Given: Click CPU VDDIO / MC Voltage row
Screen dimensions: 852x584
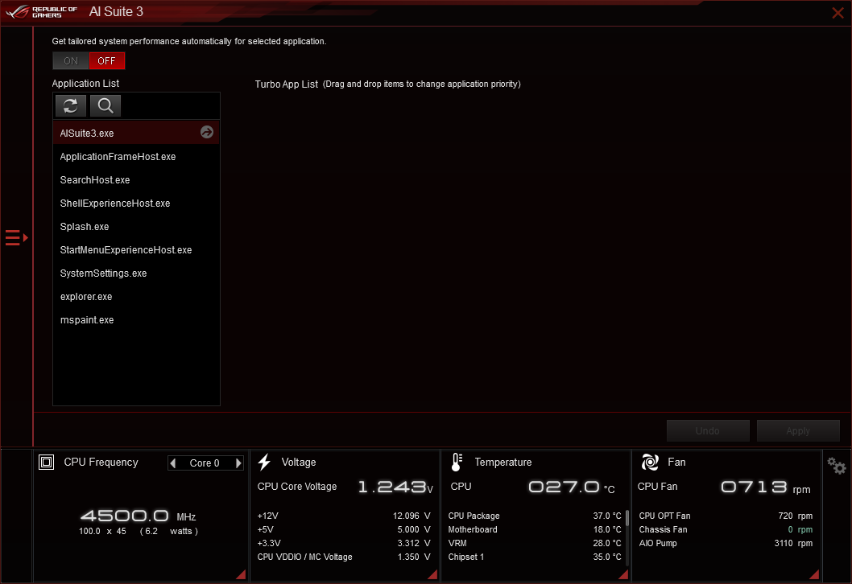Looking at the screenshot, I should tap(344, 557).
